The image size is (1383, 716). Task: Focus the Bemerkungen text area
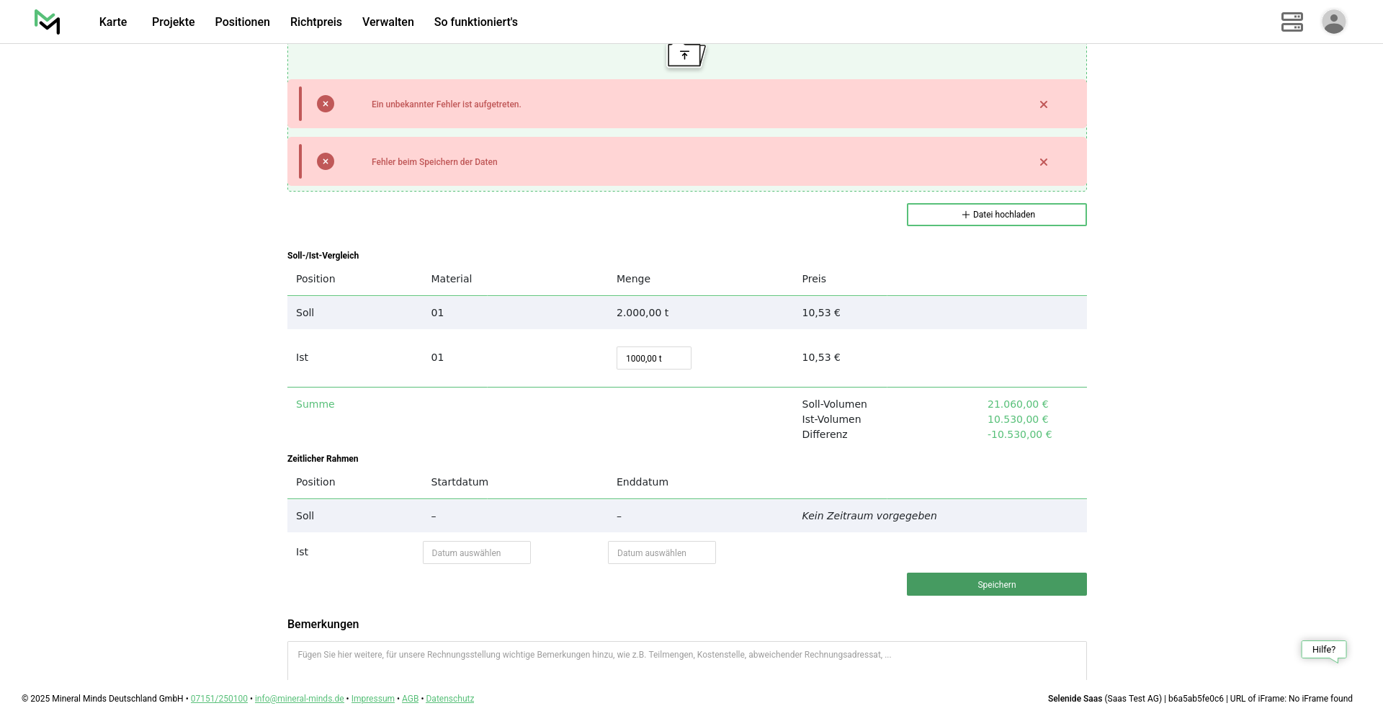tap(686, 661)
